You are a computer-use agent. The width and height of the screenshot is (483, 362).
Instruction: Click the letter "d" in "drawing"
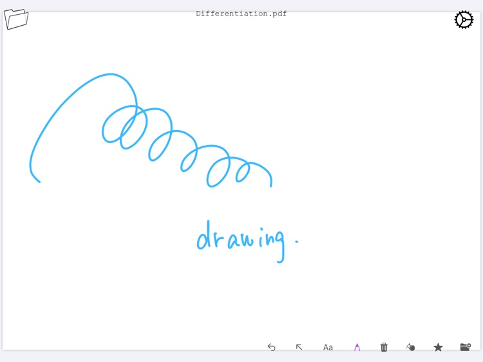(x=204, y=237)
